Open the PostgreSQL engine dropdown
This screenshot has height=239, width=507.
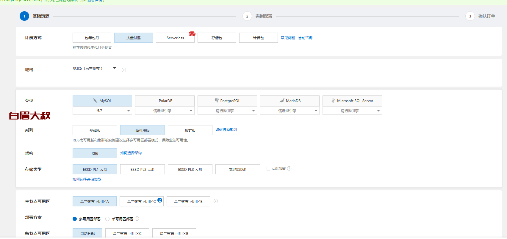coord(227,111)
